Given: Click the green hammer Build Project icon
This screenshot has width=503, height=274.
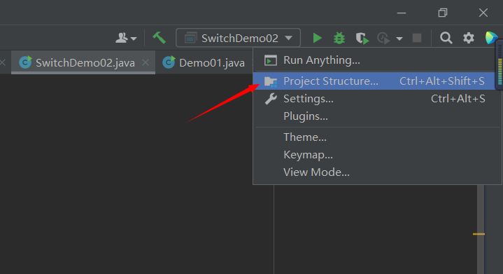Looking at the screenshot, I should click(x=159, y=38).
